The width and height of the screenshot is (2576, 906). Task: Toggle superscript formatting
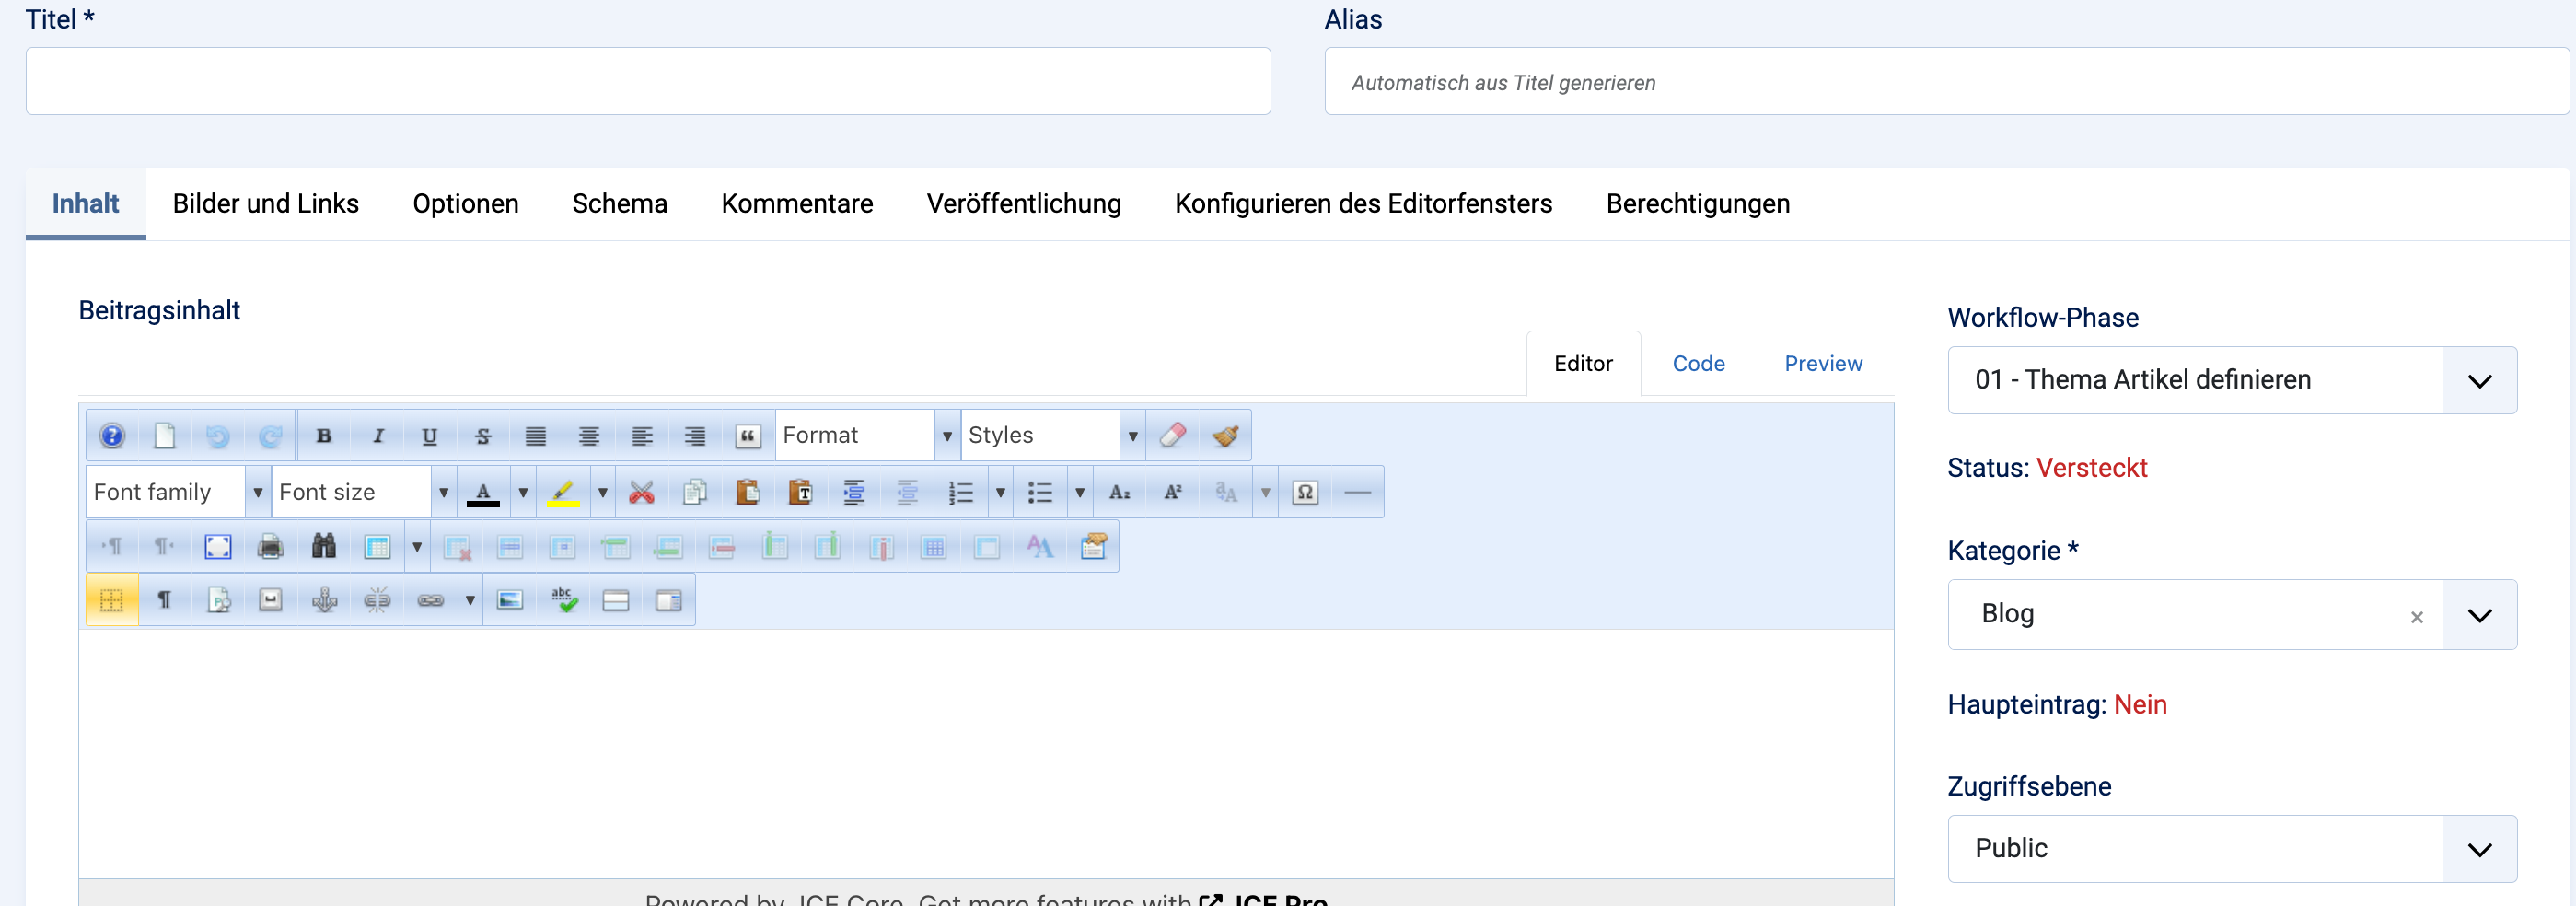click(x=1173, y=492)
